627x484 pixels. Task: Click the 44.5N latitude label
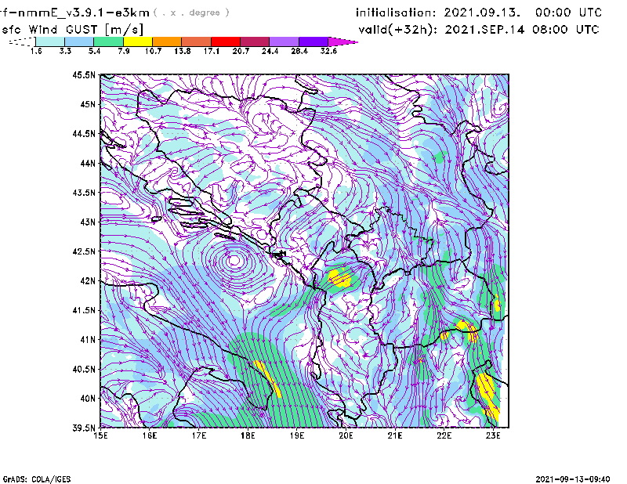pos(84,133)
